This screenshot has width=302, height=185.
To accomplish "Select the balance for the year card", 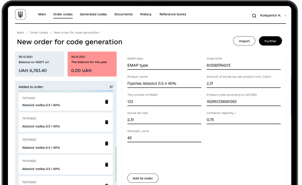I will point(92,64).
